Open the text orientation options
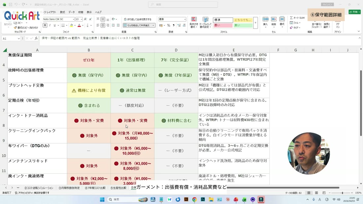The image size is (363, 204). coord(114,19)
